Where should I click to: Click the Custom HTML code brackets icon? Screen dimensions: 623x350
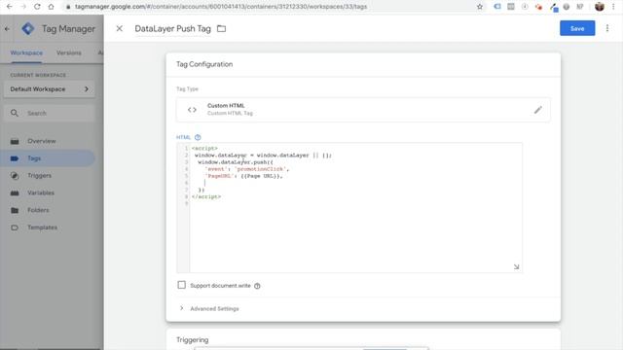coord(192,110)
